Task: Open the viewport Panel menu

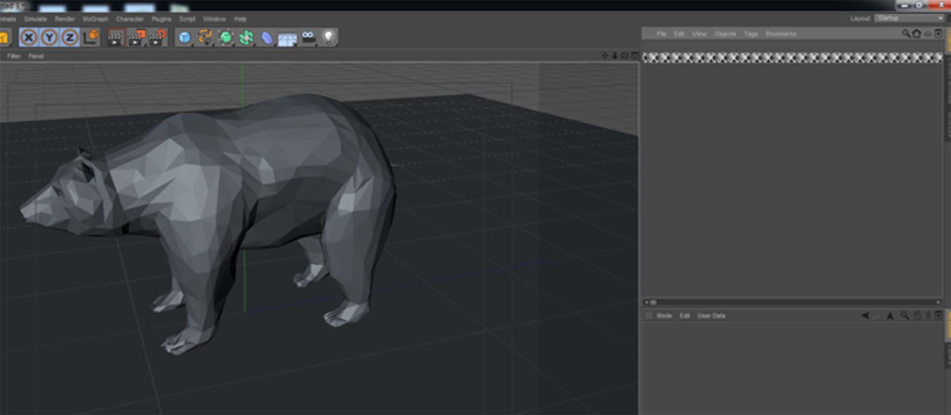Action: pyautogui.click(x=36, y=56)
